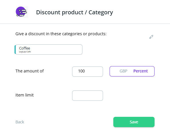Click the "Coffee" name text in the chip

[25, 48]
